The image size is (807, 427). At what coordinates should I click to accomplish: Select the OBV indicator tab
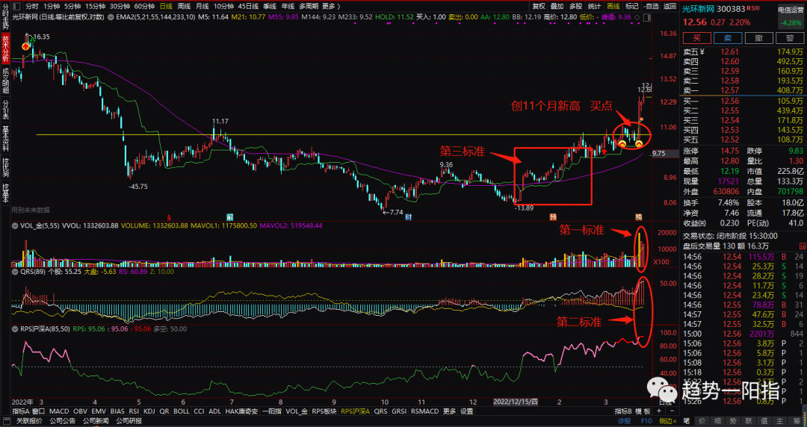(x=80, y=411)
